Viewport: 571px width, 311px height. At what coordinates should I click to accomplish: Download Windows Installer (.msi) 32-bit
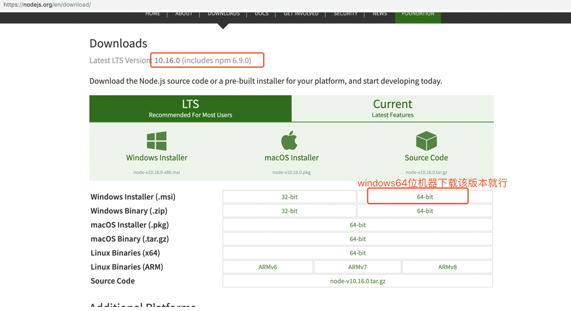click(290, 197)
